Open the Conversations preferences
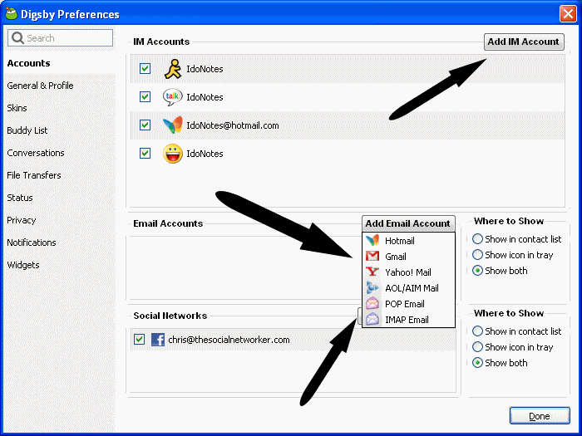 tap(36, 153)
